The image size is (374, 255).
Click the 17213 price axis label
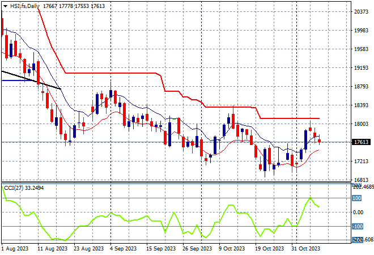(x=361, y=161)
